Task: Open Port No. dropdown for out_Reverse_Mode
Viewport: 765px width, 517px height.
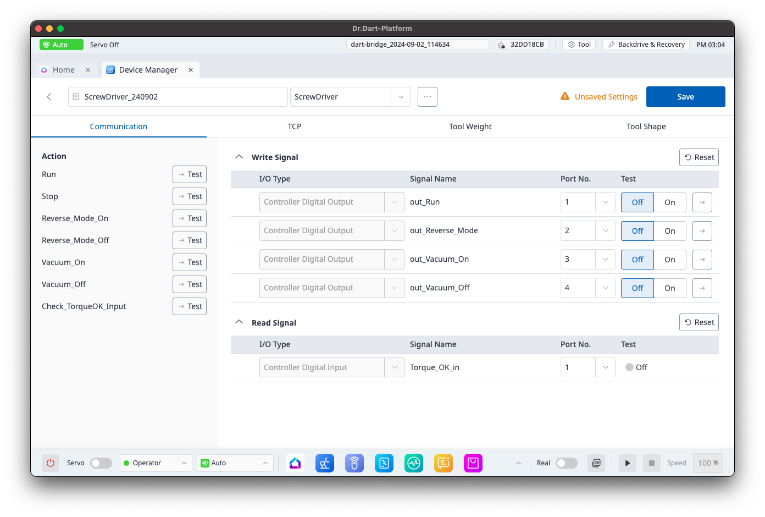Action: pos(605,231)
